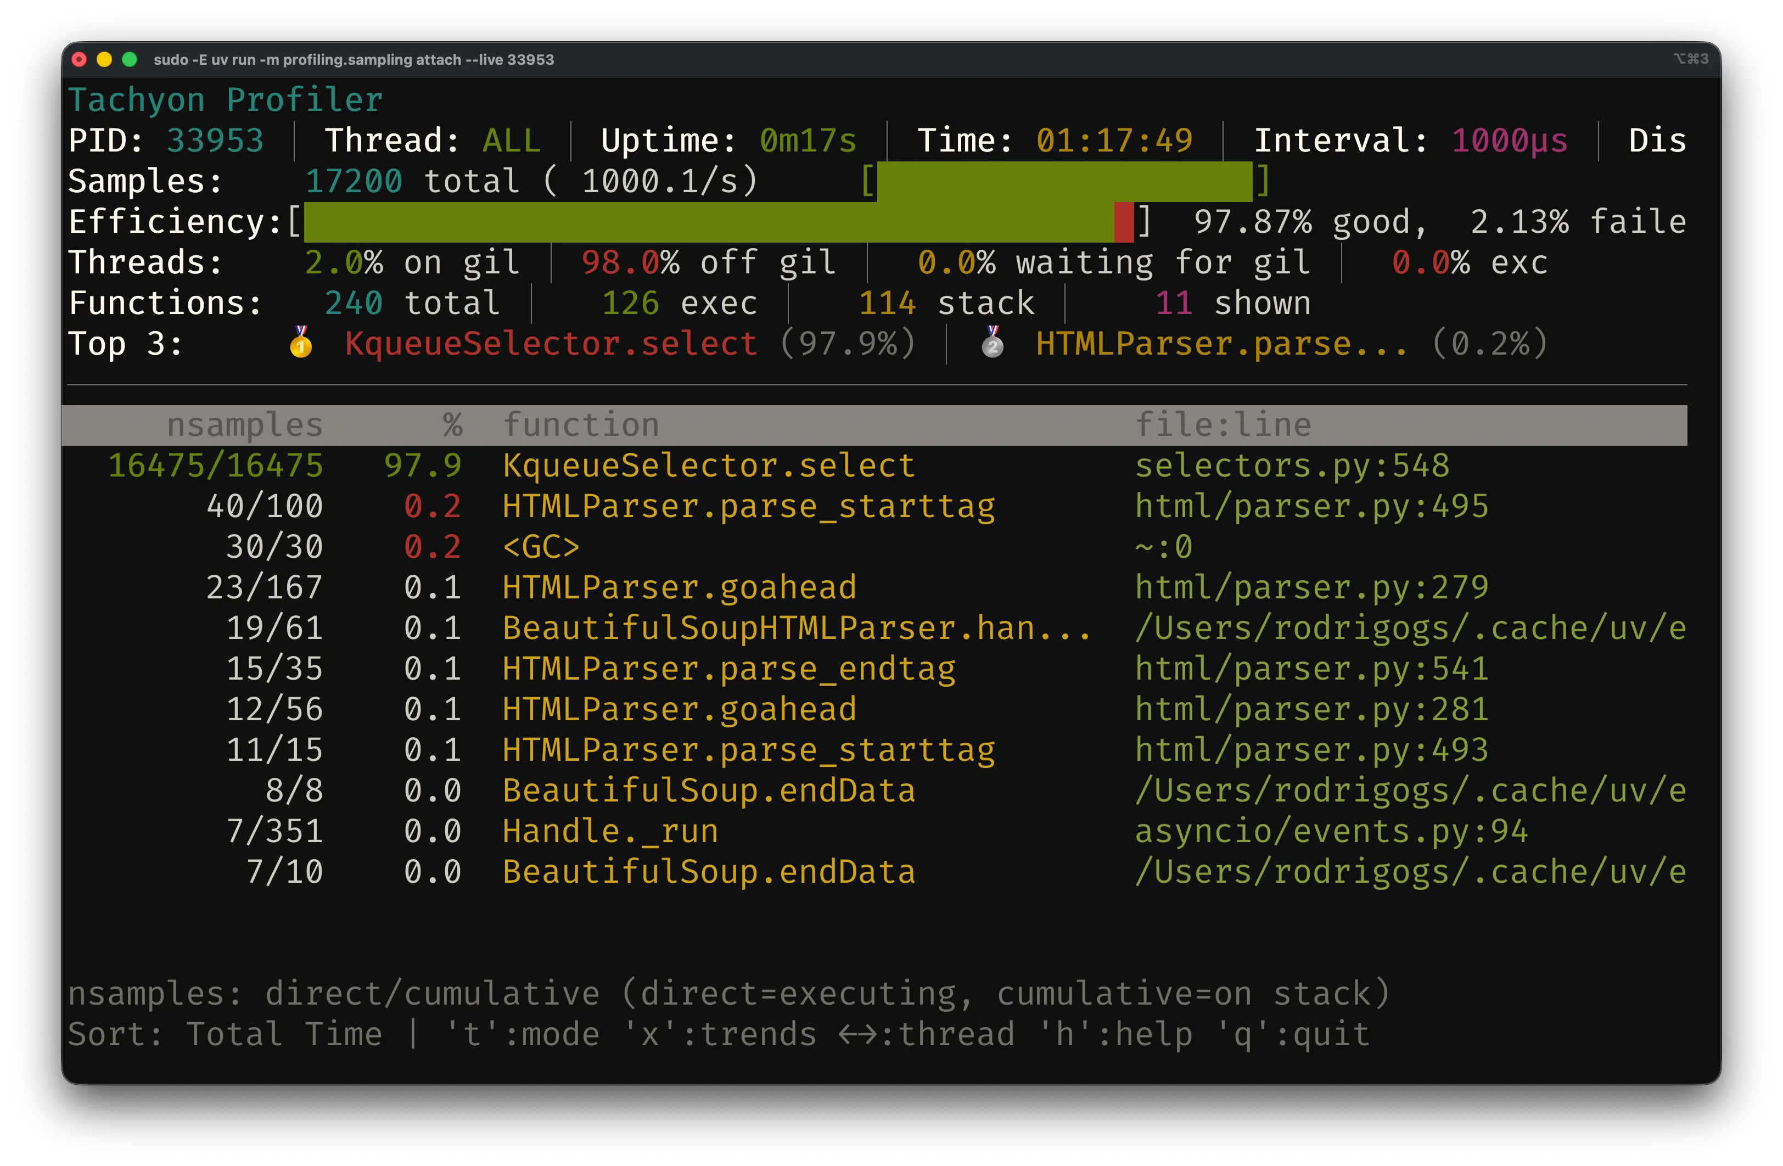Image resolution: width=1783 pixels, height=1166 pixels.
Task: Click the 98.0% off gil stat
Action: pos(708,262)
